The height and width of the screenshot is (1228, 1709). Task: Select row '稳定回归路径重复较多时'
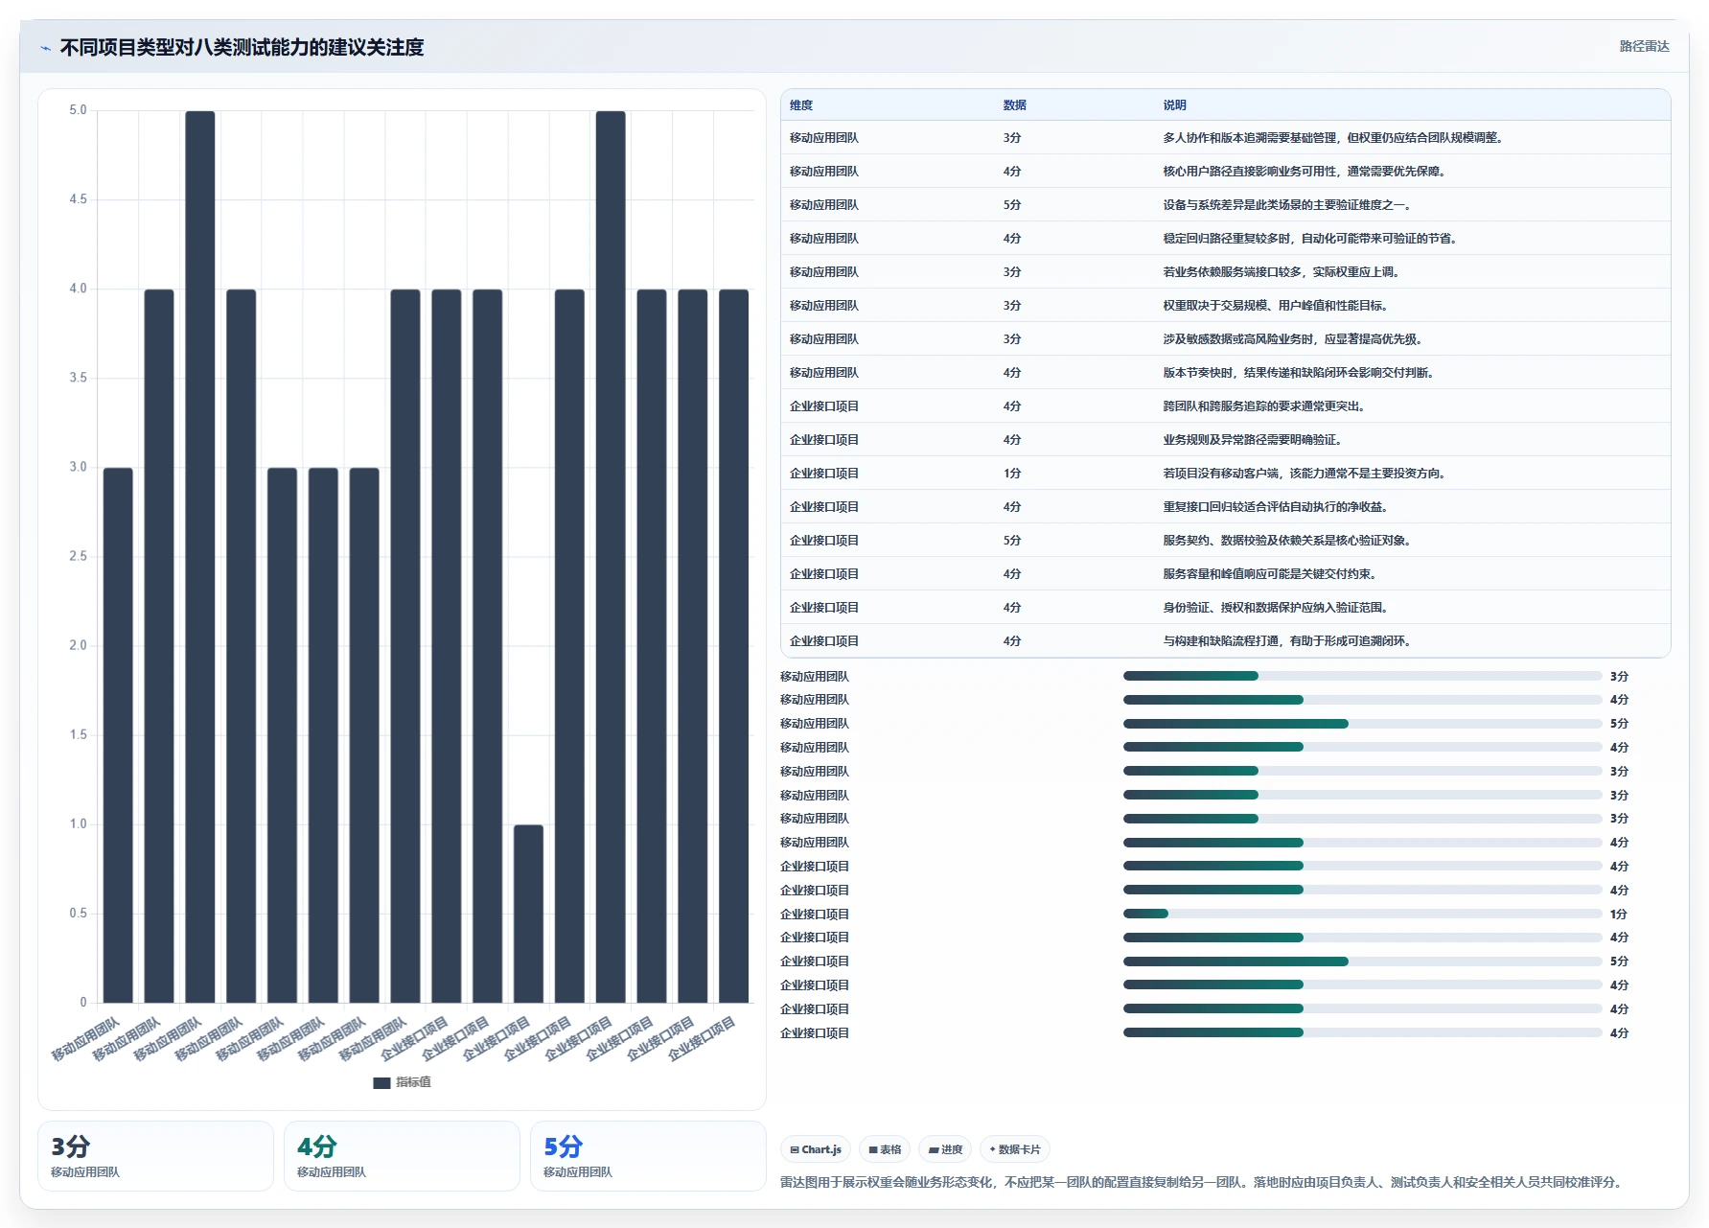pos(1226,239)
